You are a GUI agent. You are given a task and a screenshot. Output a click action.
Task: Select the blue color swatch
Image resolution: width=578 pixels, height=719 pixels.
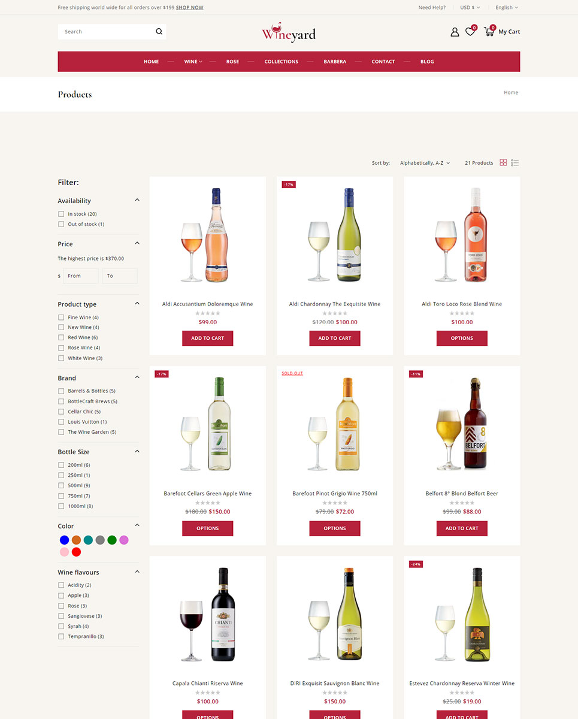click(64, 540)
